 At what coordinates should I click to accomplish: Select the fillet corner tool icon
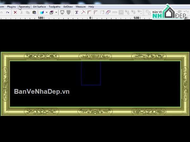pos(89,12)
